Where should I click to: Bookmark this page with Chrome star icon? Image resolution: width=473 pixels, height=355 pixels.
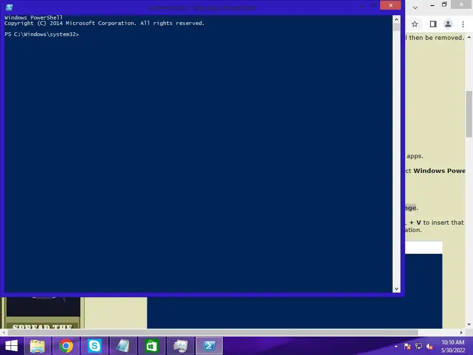(415, 24)
